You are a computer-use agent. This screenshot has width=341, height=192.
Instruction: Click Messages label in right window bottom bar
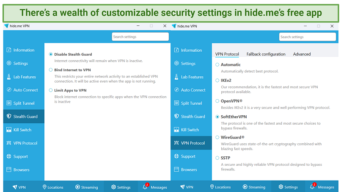[x=326, y=187]
